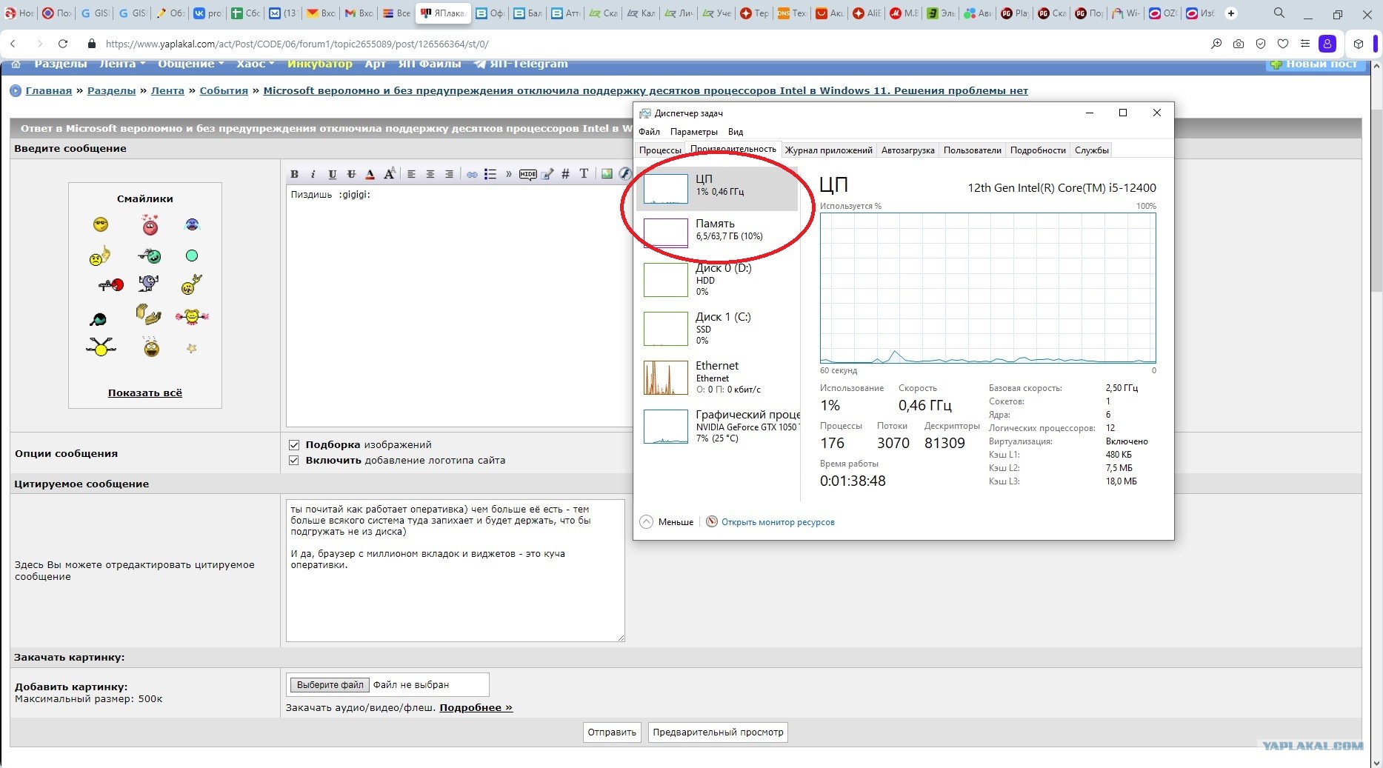The width and height of the screenshot is (1383, 768).
Task: Open the 'Файл' menu in Task Manager
Action: pos(650,132)
